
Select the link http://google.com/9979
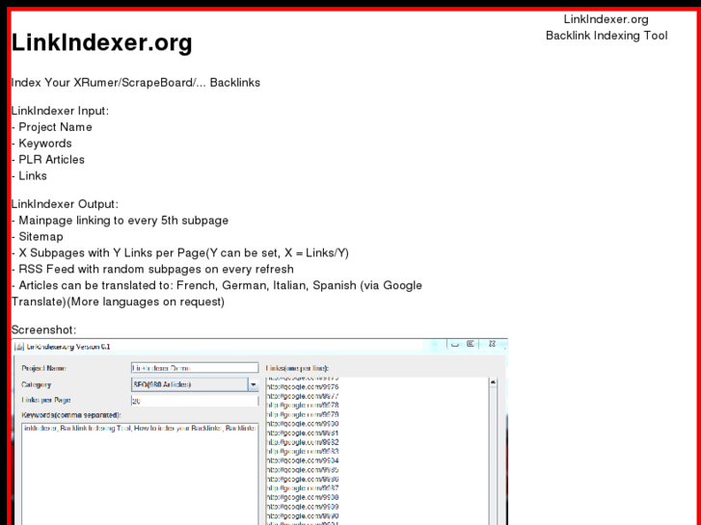302,414
